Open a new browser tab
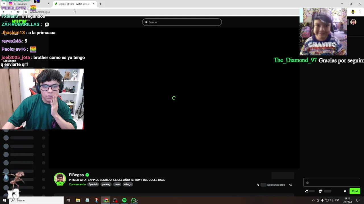Image resolution: width=364 pixels, height=204 pixels. (x=100, y=4)
